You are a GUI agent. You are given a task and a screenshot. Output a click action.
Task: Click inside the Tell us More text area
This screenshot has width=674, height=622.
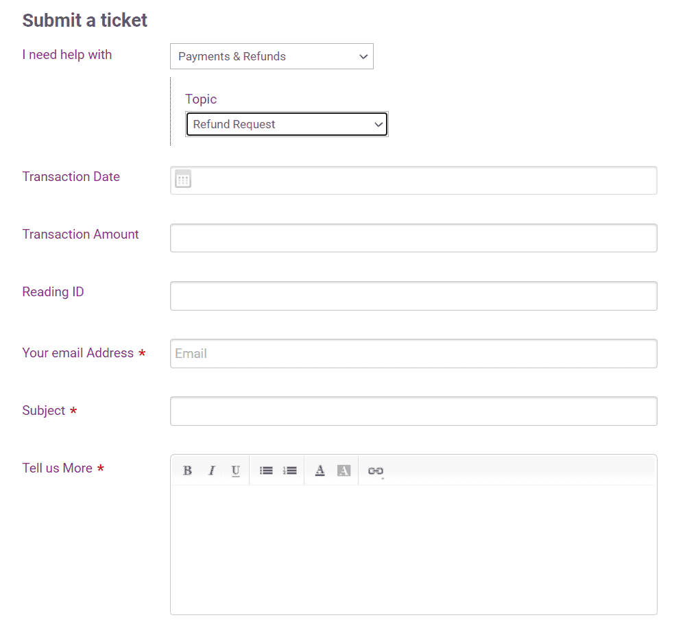pos(413,549)
